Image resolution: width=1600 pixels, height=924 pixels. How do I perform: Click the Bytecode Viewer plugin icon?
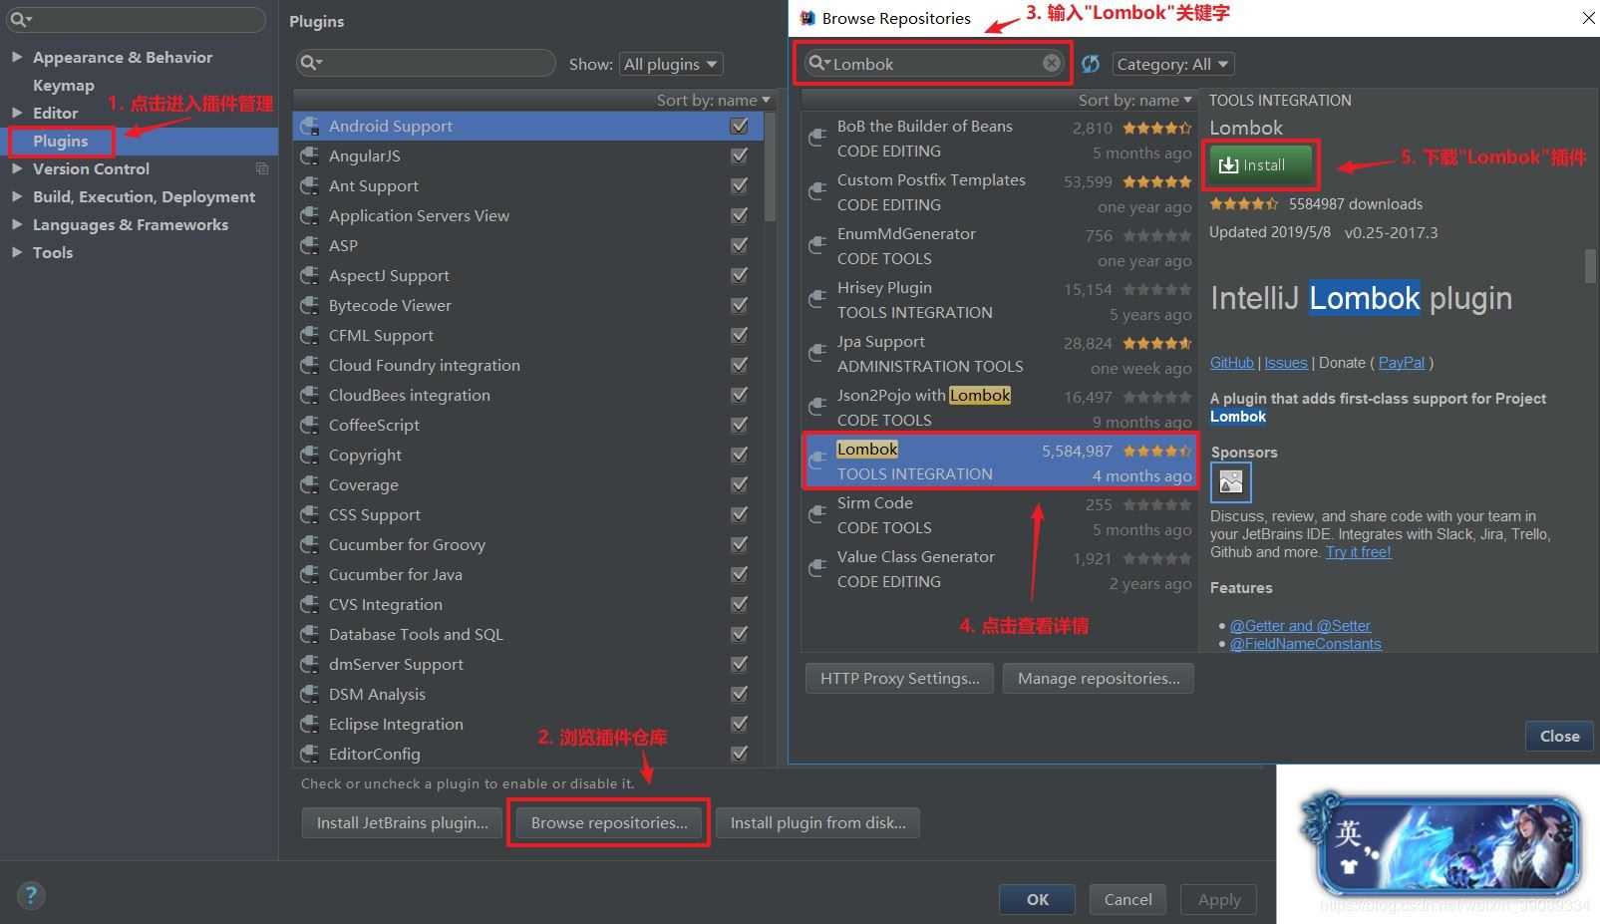[310, 306]
